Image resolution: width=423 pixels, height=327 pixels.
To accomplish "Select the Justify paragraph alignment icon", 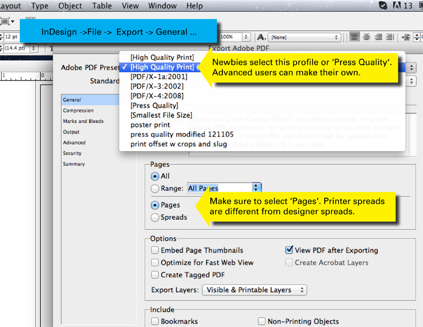I will pyautogui.click(x=390, y=37).
